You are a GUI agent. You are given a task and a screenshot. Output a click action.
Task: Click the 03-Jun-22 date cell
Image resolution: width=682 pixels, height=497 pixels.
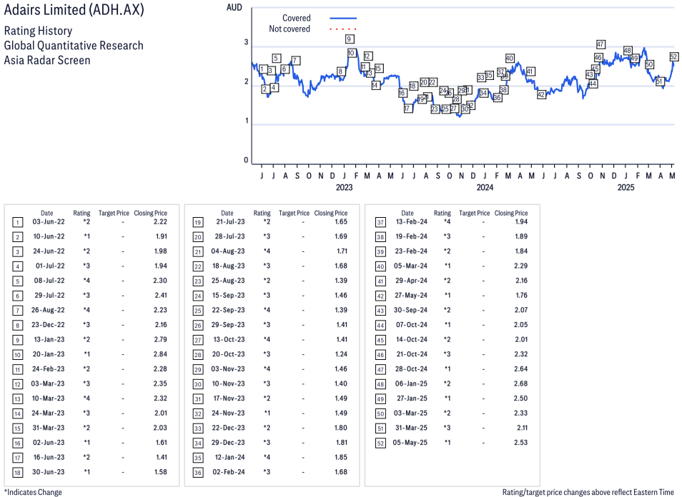pos(49,221)
